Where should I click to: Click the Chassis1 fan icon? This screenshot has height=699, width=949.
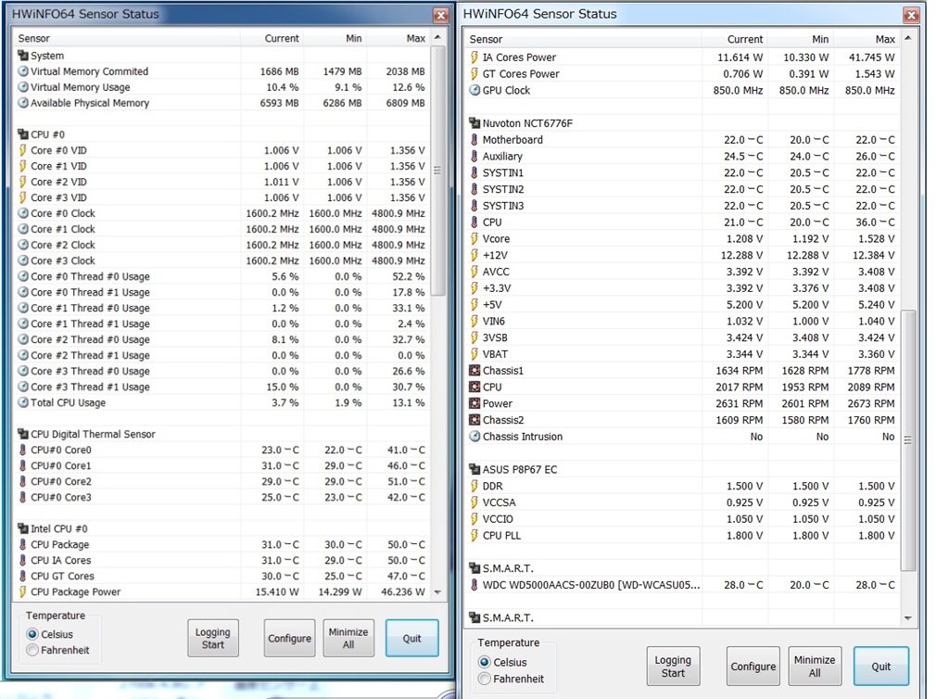[x=474, y=371]
